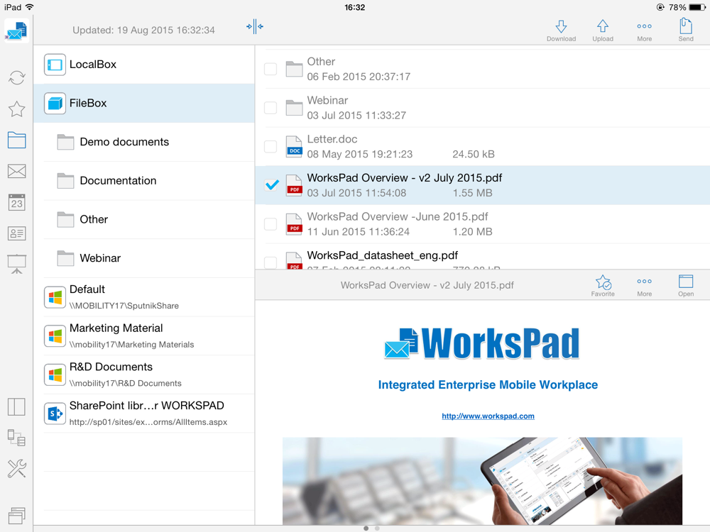The height and width of the screenshot is (532, 710).
Task: Check the WorksPad_datasheet_eng.pdf box
Action: click(271, 262)
